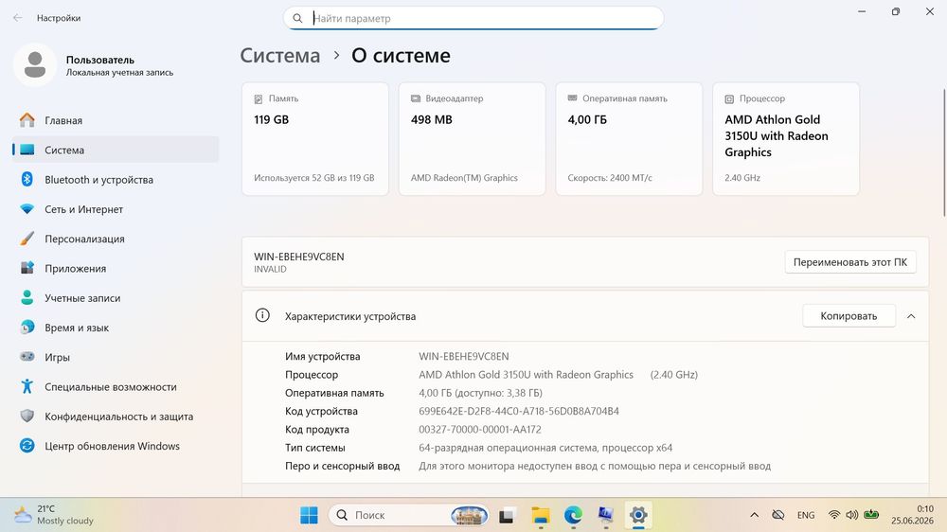Click the paintbrush Персонализация icon
This screenshot has height=532, width=947.
(x=27, y=239)
